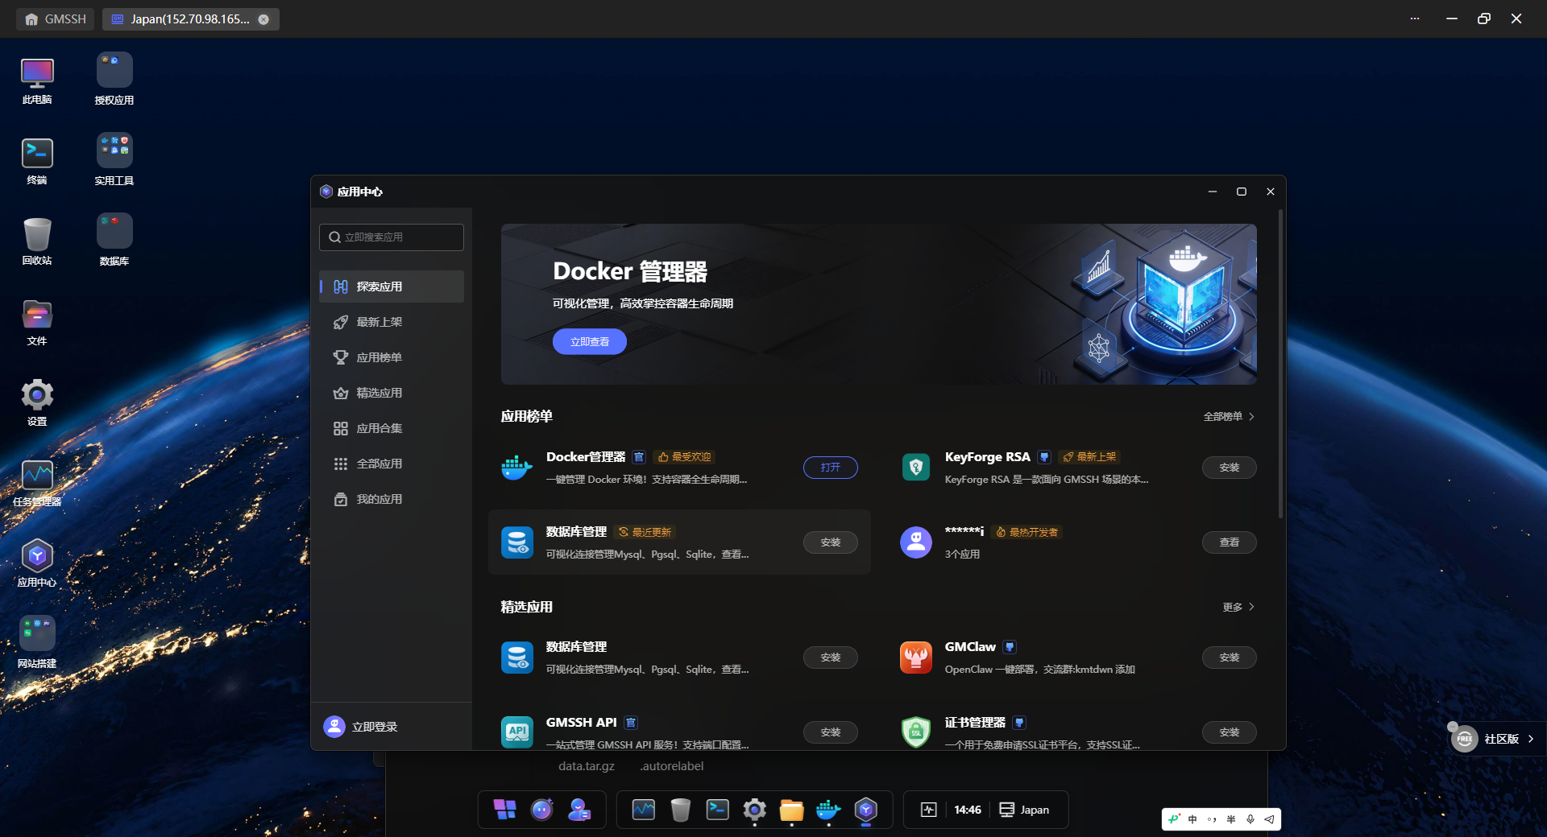Open the 数据库 desktop folder

coord(114,241)
